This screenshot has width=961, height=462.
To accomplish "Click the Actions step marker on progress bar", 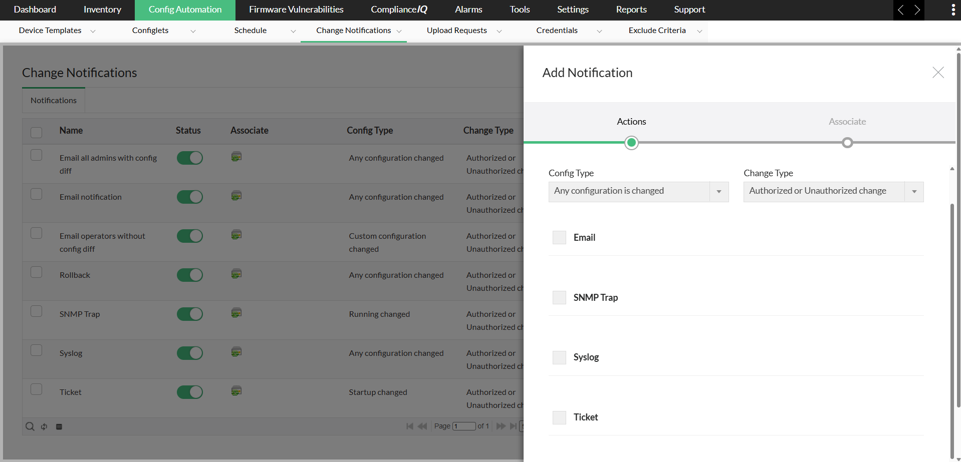I will coord(631,143).
